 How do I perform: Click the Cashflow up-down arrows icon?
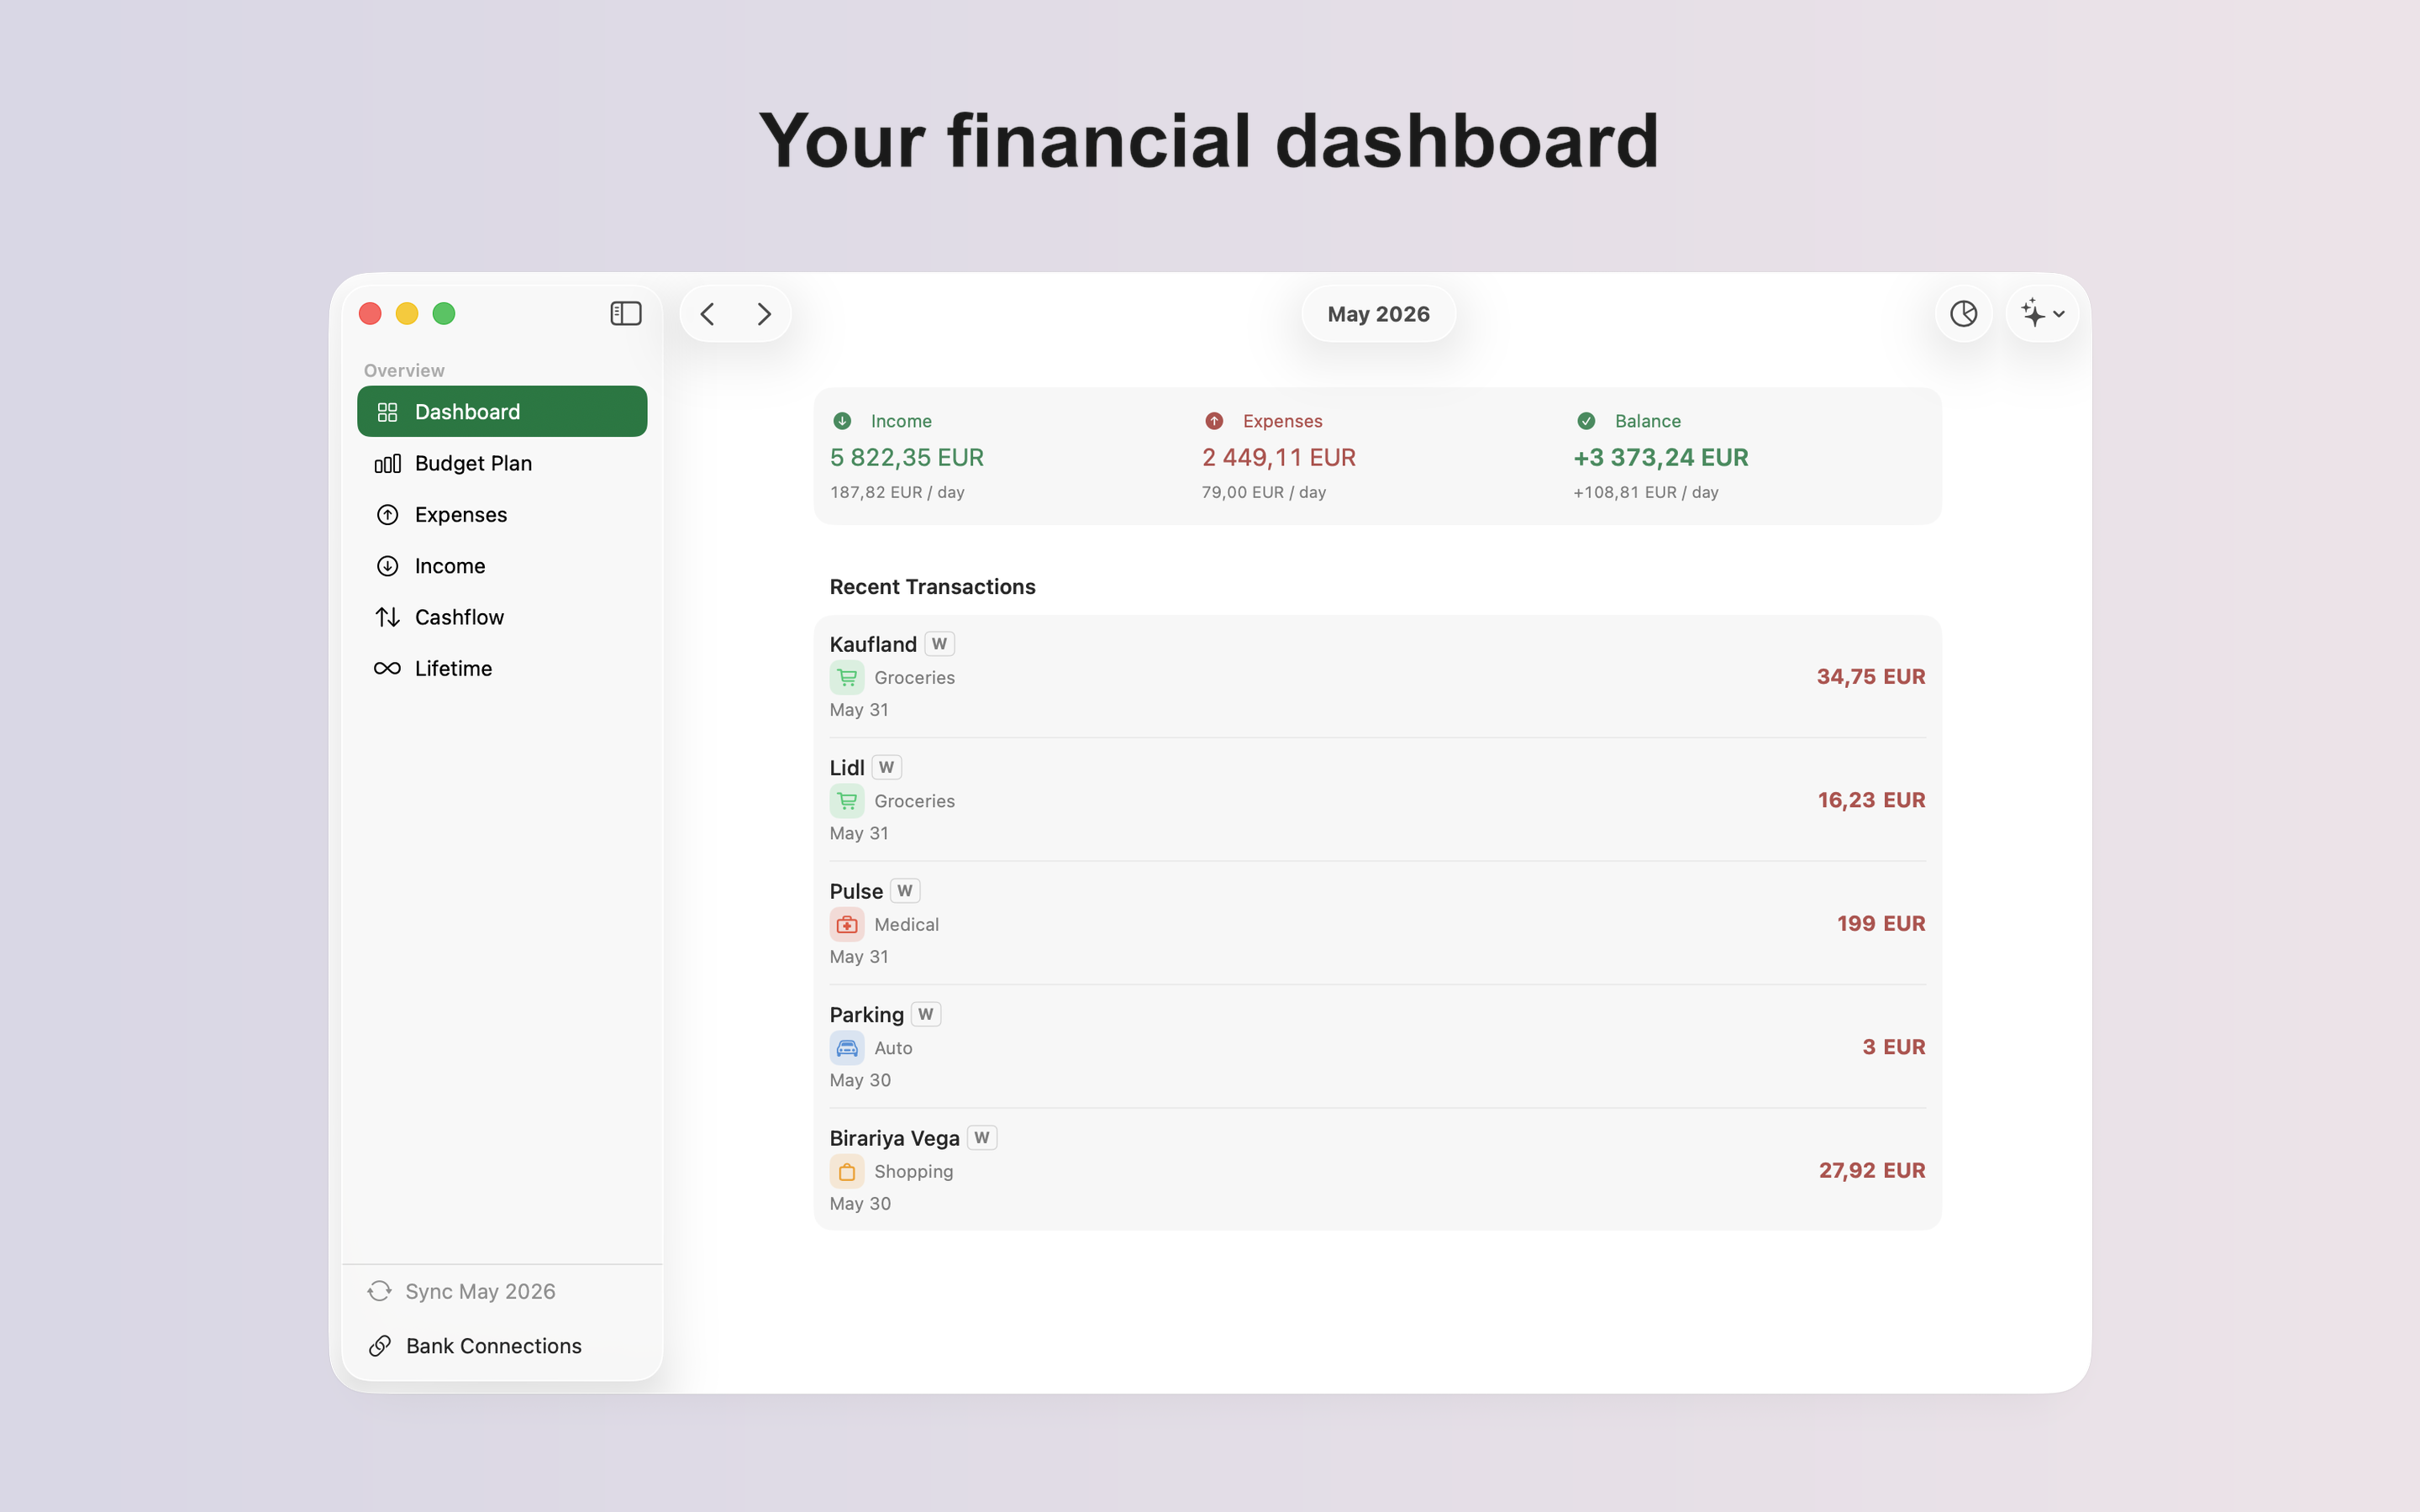point(387,617)
